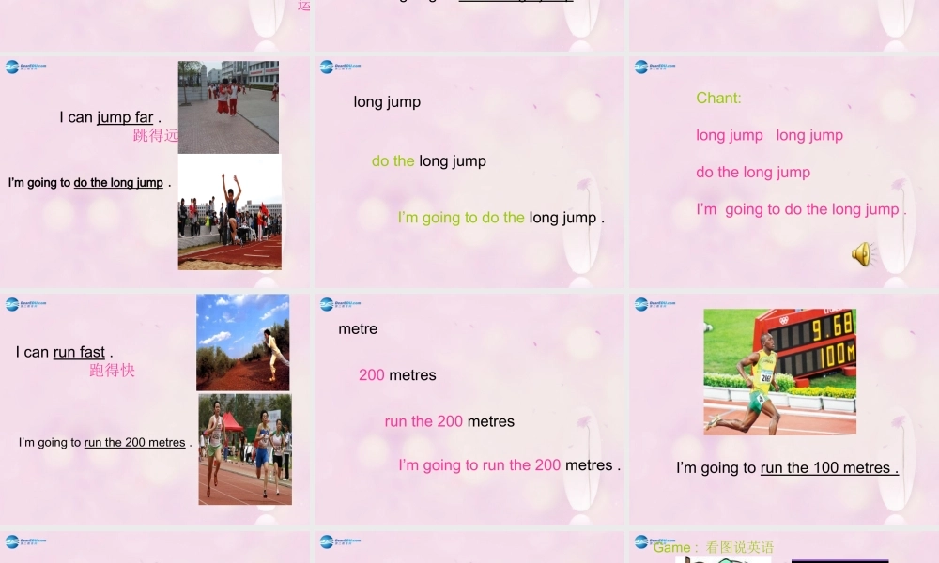Click the site logo on the jump far slide

(x=25, y=67)
